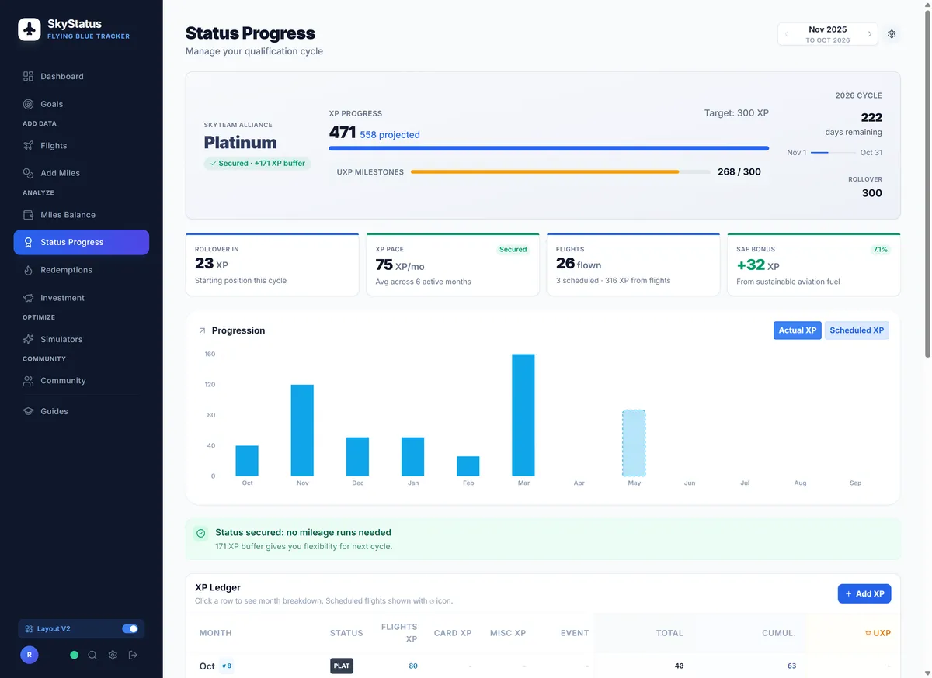This screenshot has height=678, width=932.
Task: Open settings via the gear icon
Action: point(891,33)
